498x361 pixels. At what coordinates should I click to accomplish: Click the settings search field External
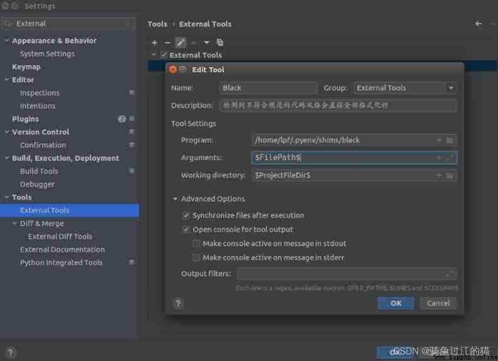pyautogui.click(x=68, y=24)
